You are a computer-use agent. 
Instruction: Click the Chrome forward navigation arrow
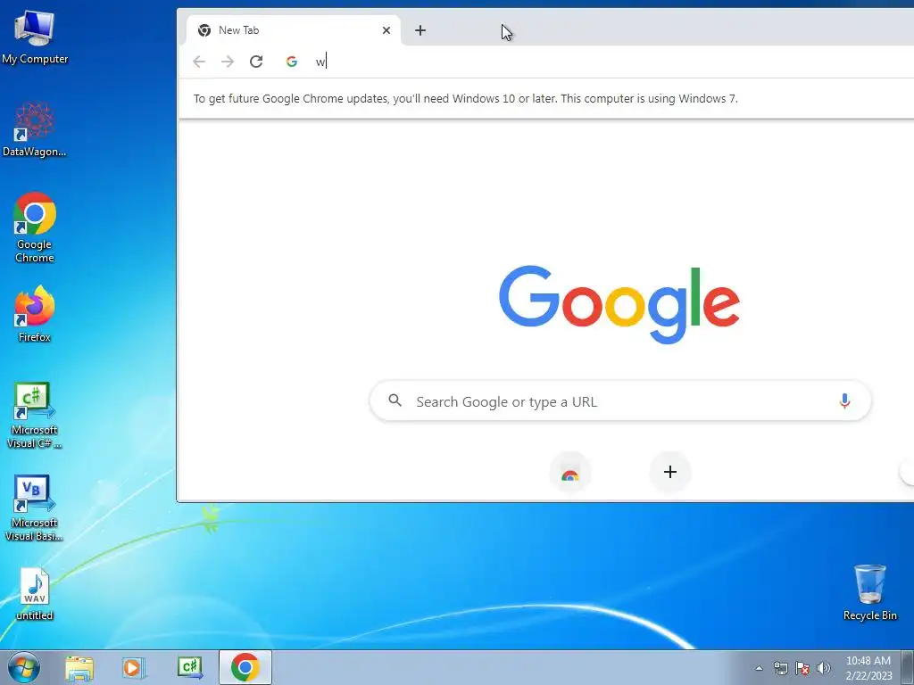point(228,62)
